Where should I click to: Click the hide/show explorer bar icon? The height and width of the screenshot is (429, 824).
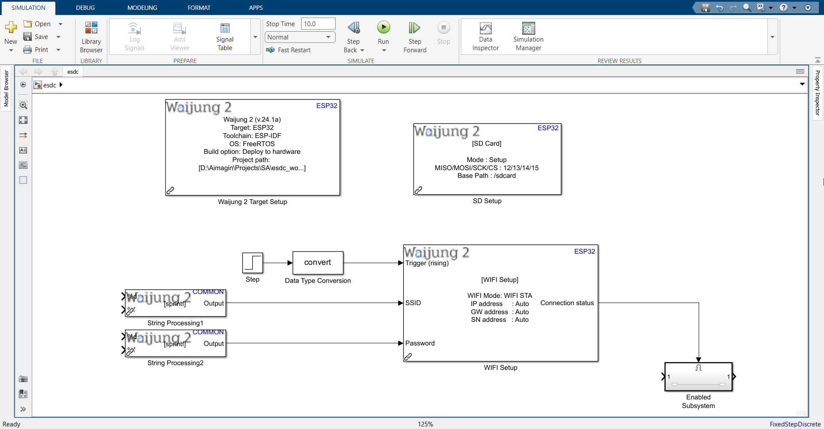(23, 84)
